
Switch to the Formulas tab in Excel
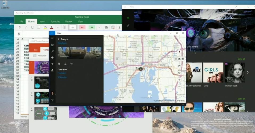point(55,22)
